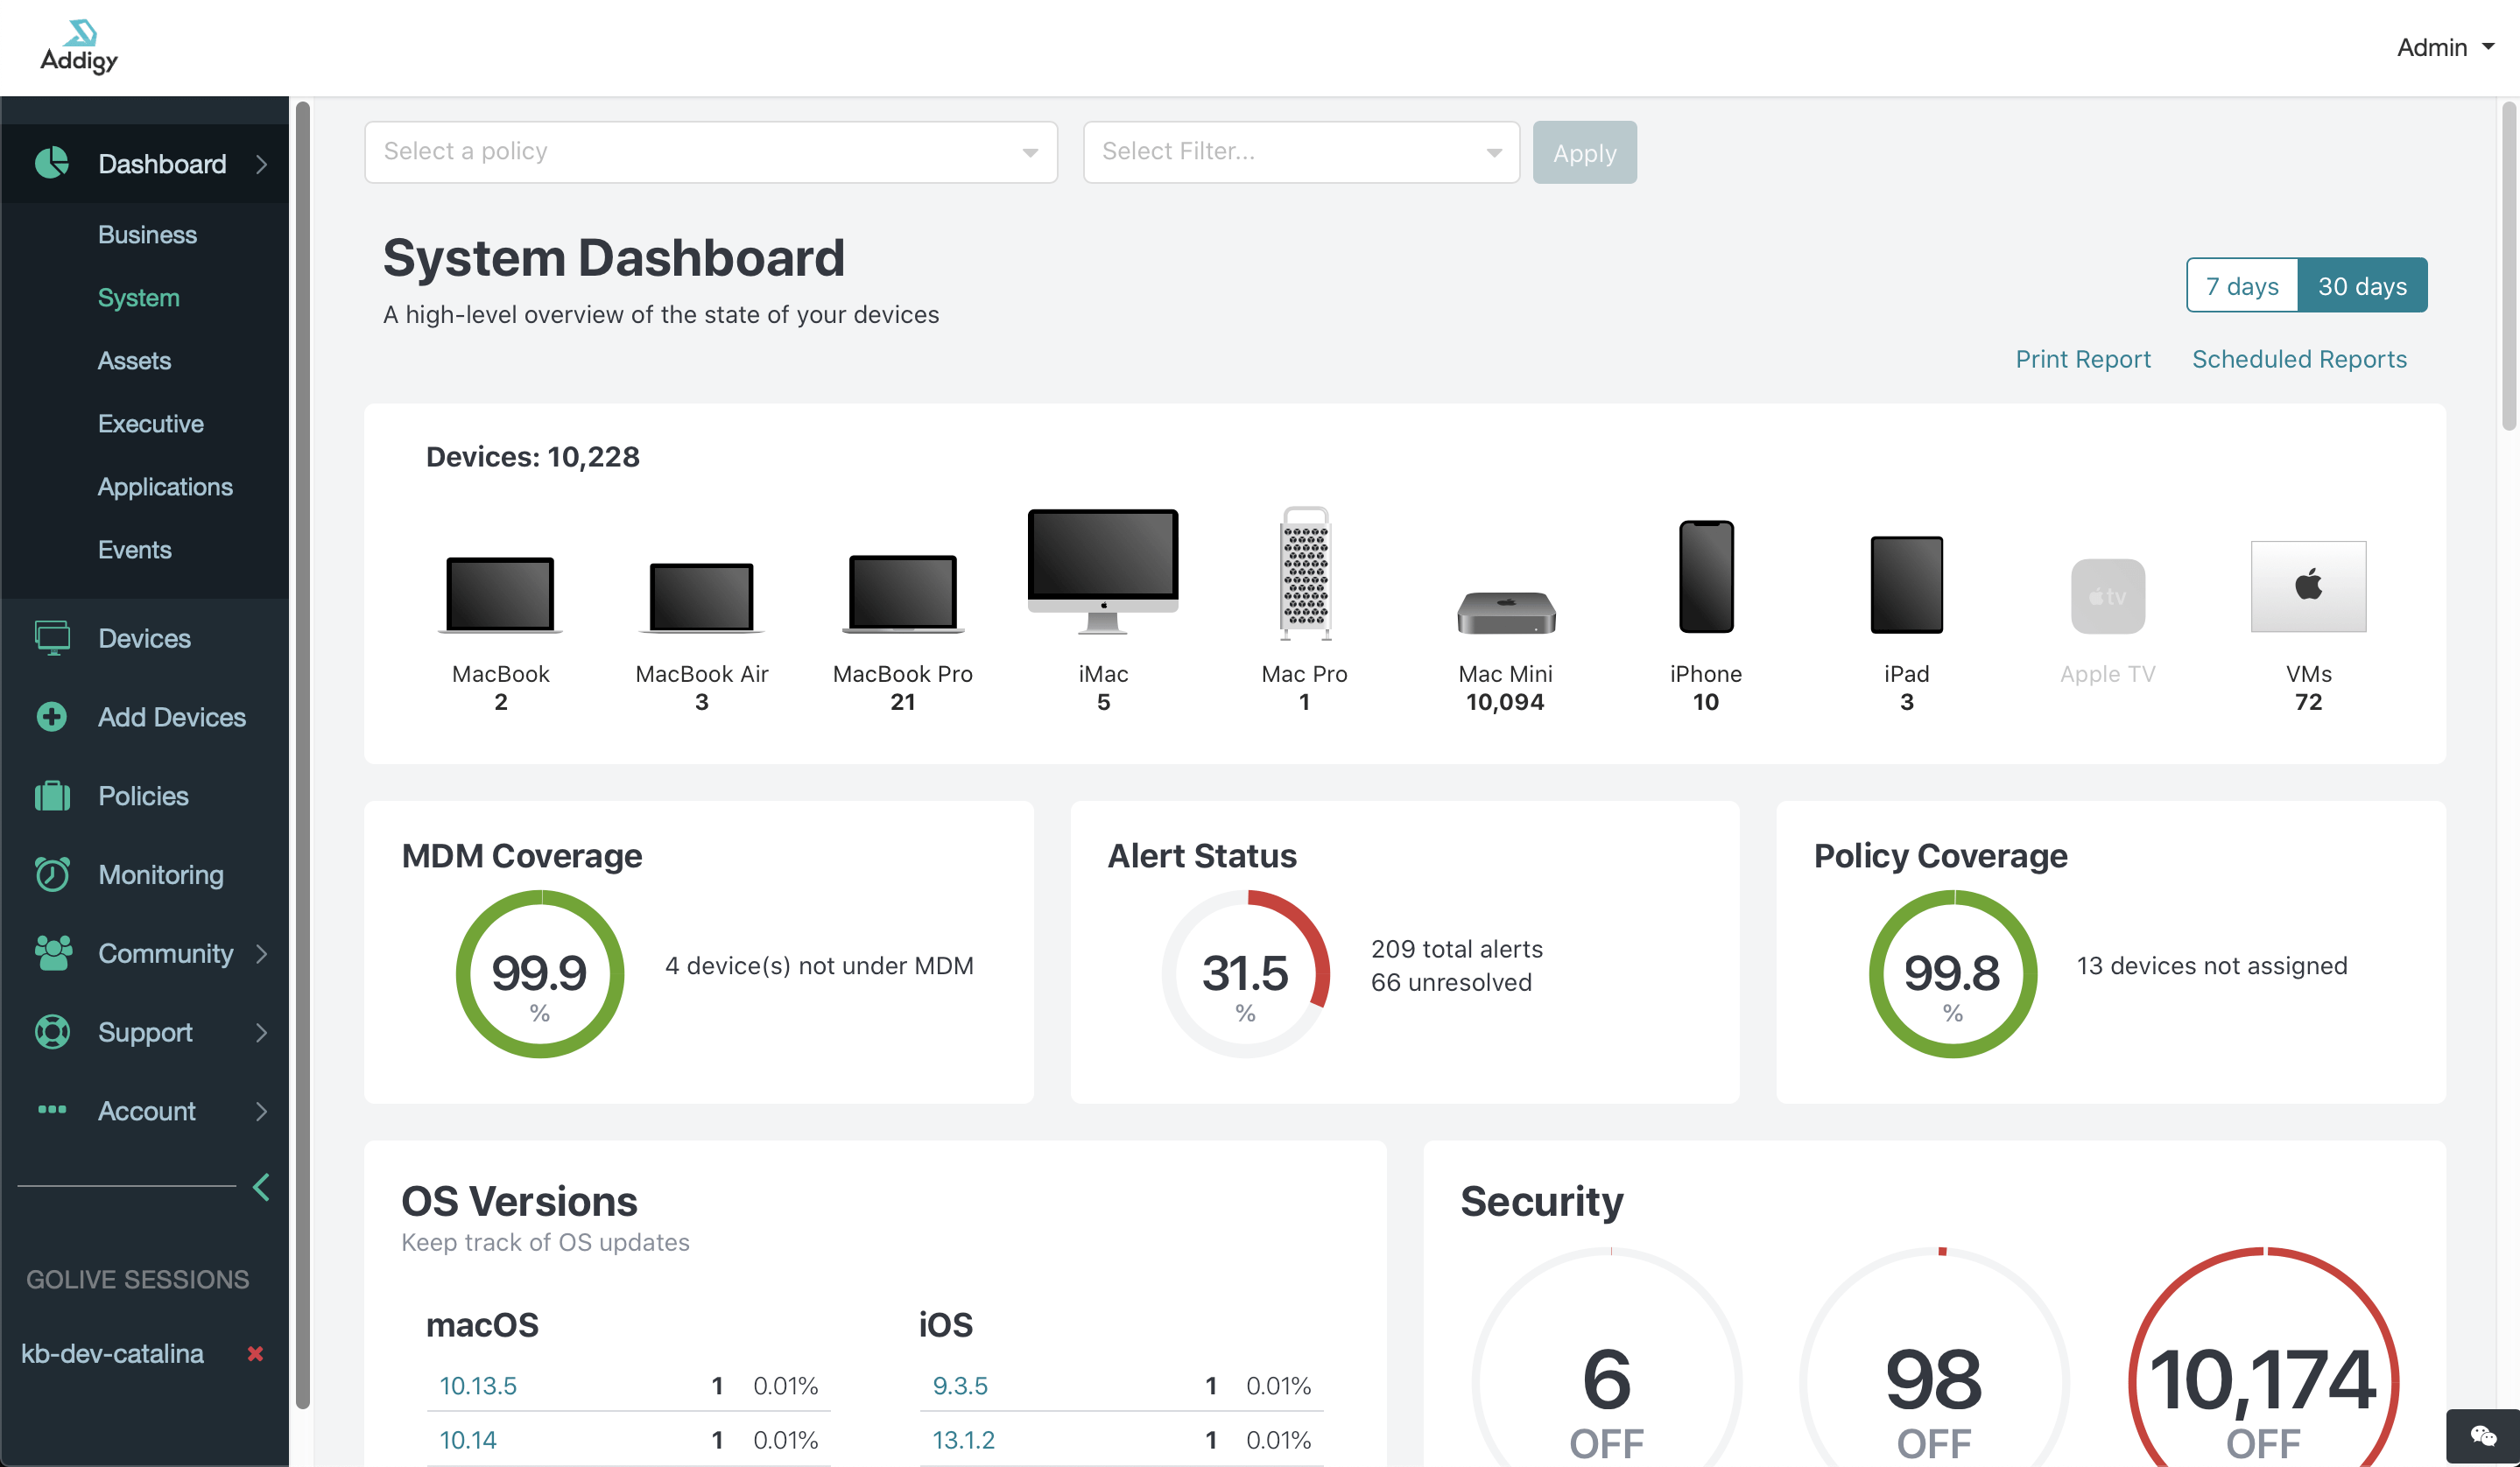Expand the Admin user menu

[x=2445, y=47]
